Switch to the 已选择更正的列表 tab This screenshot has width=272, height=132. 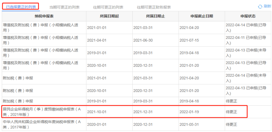pos(21,7)
